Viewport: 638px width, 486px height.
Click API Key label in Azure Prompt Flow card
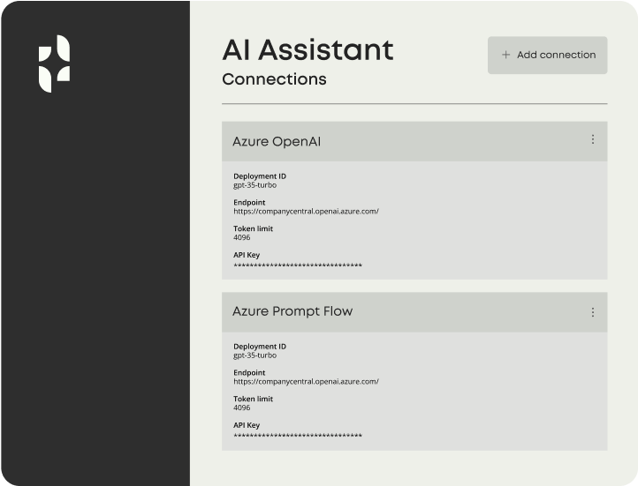tap(247, 425)
